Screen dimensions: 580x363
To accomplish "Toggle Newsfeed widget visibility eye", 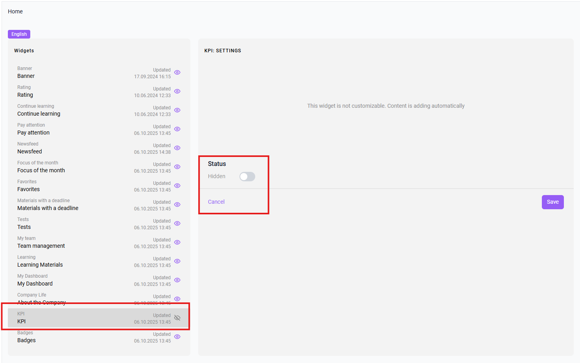I will [x=177, y=148].
